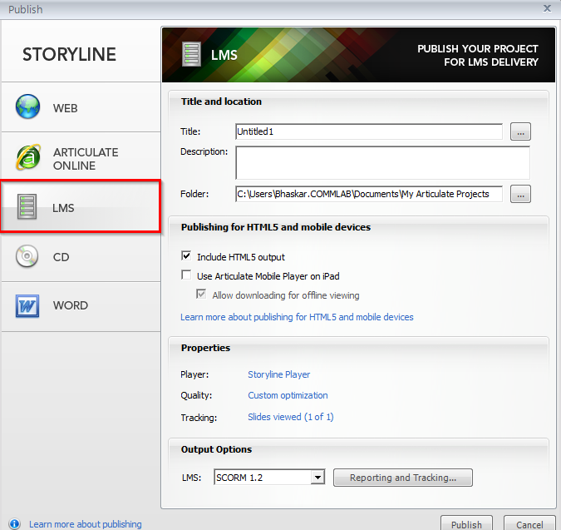Toggle Allow downloading for offline viewing
Image resolution: width=561 pixels, height=530 pixels.
click(201, 295)
